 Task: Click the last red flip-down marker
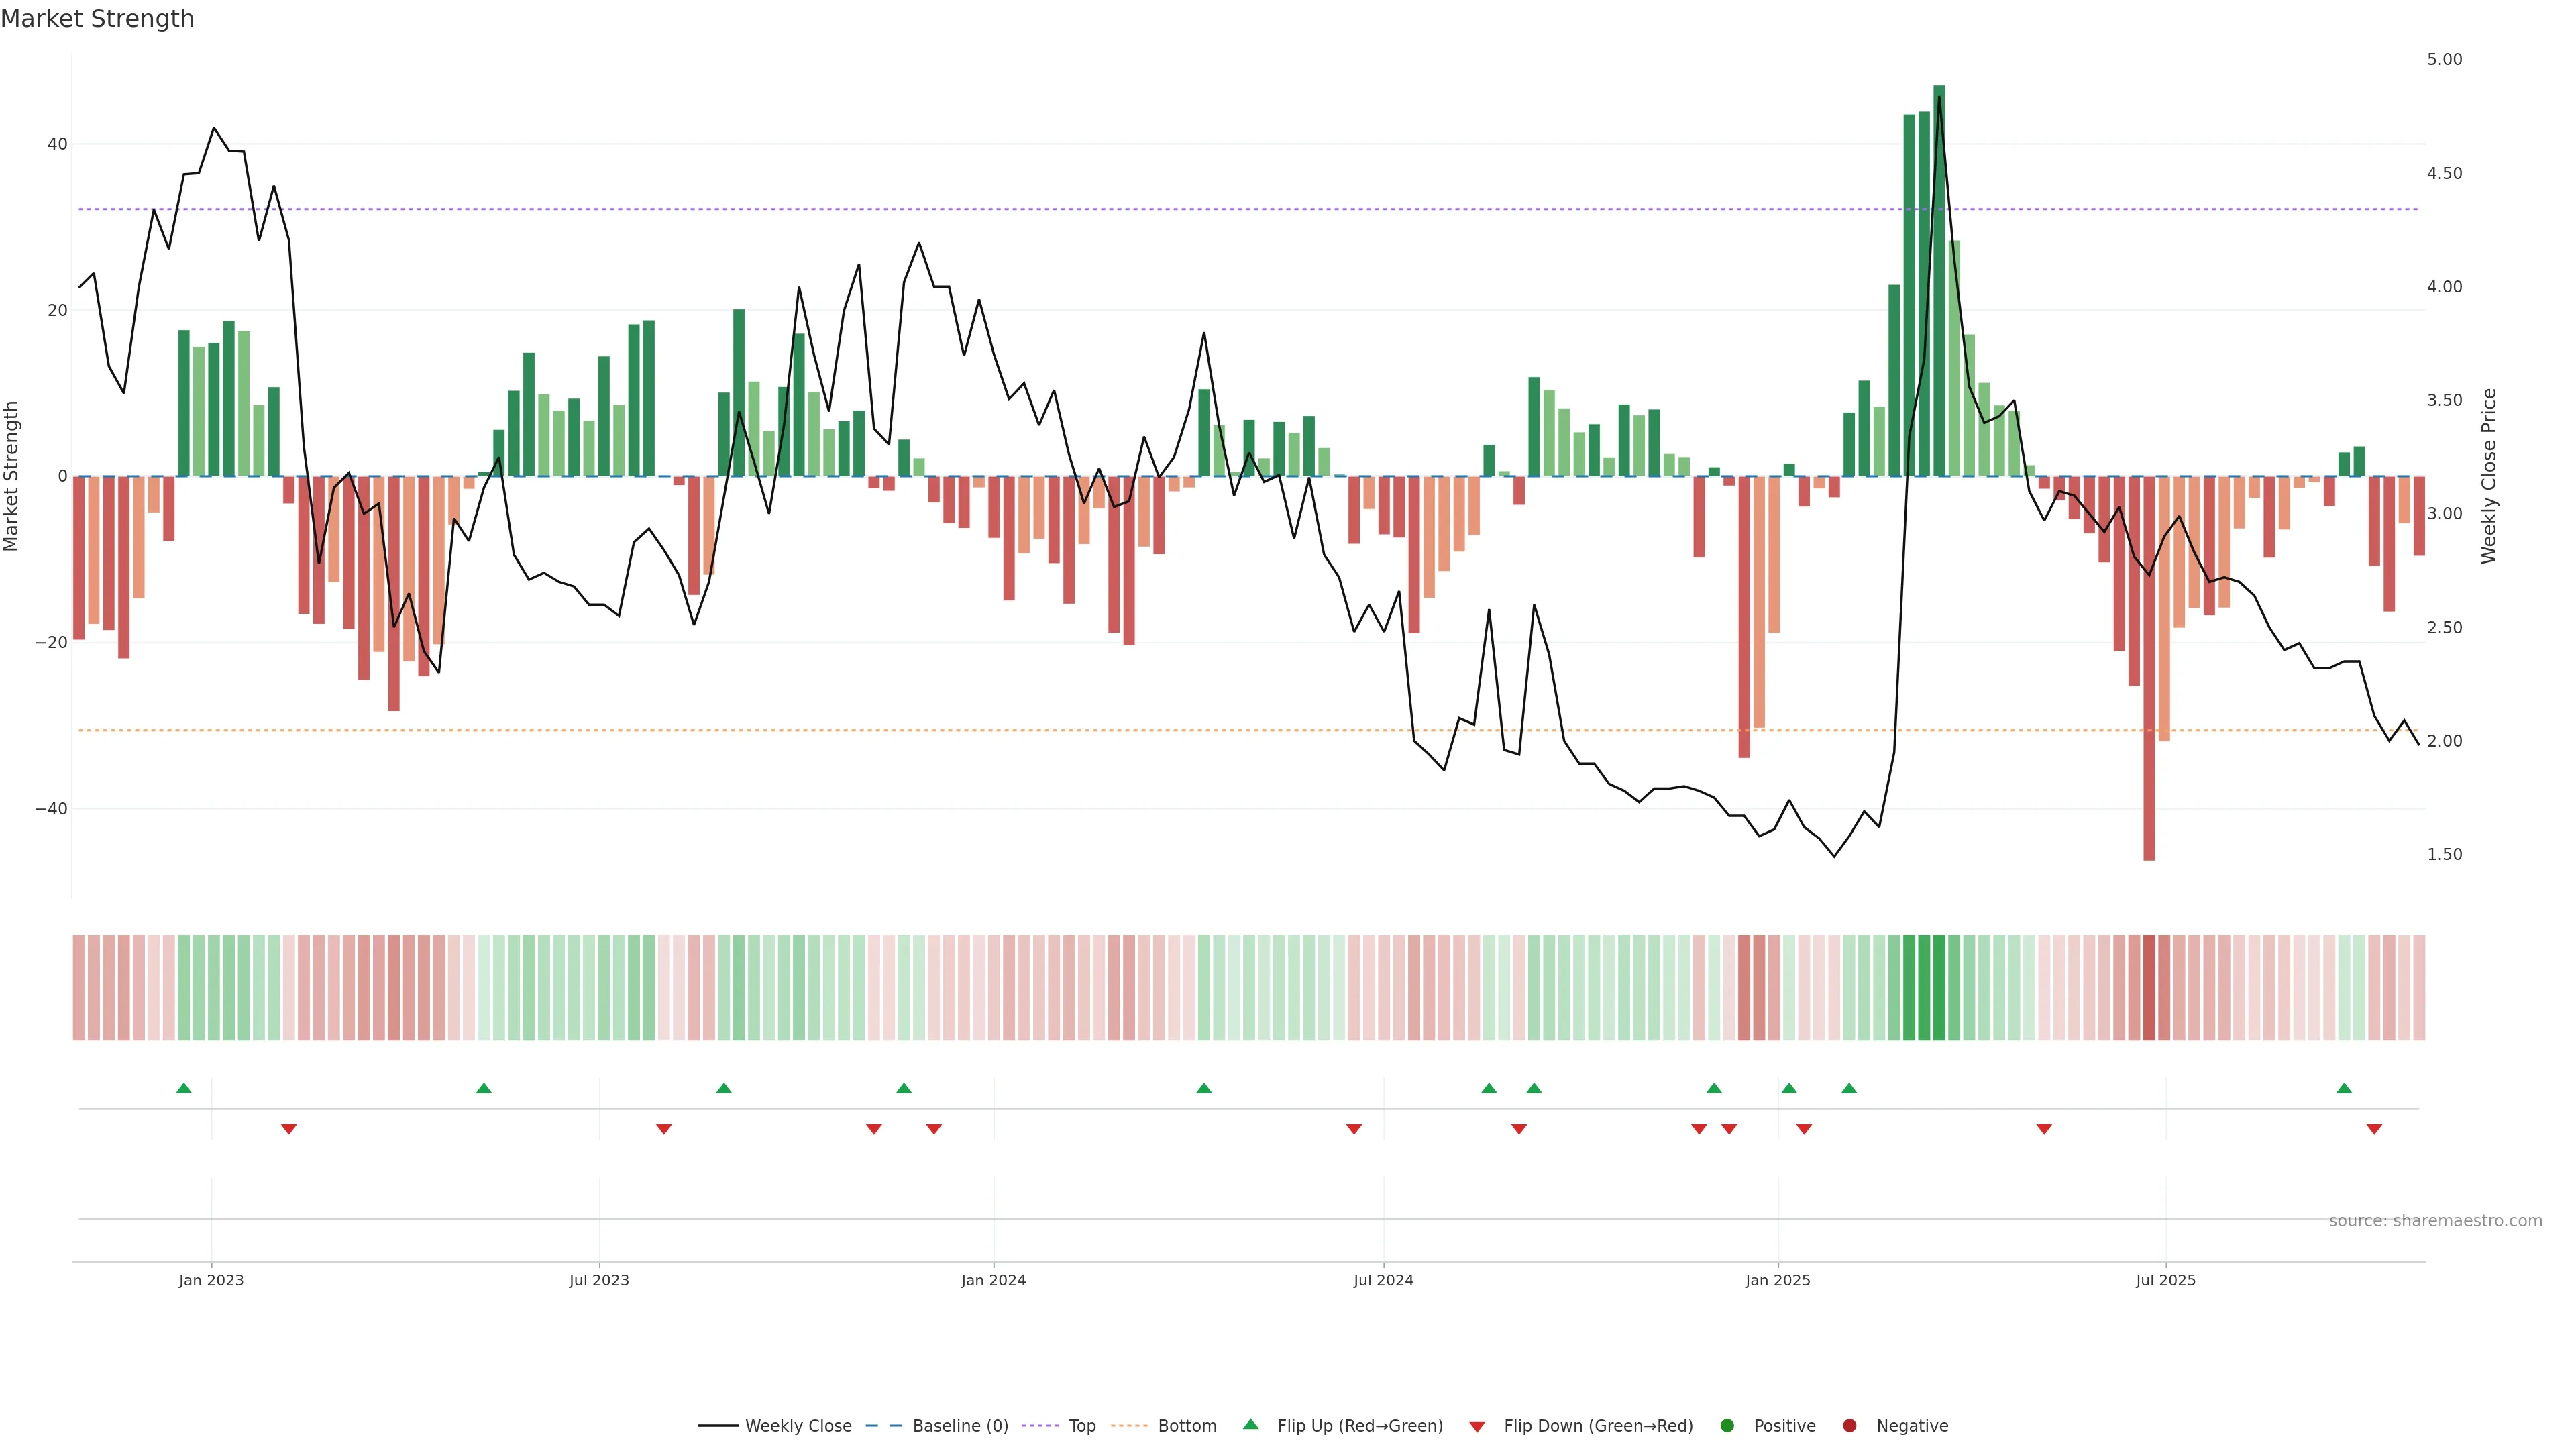[x=2374, y=1129]
